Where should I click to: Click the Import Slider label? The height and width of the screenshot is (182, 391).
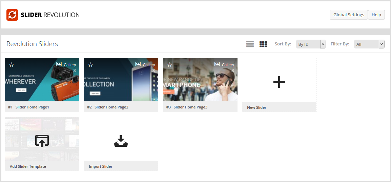pos(101,166)
